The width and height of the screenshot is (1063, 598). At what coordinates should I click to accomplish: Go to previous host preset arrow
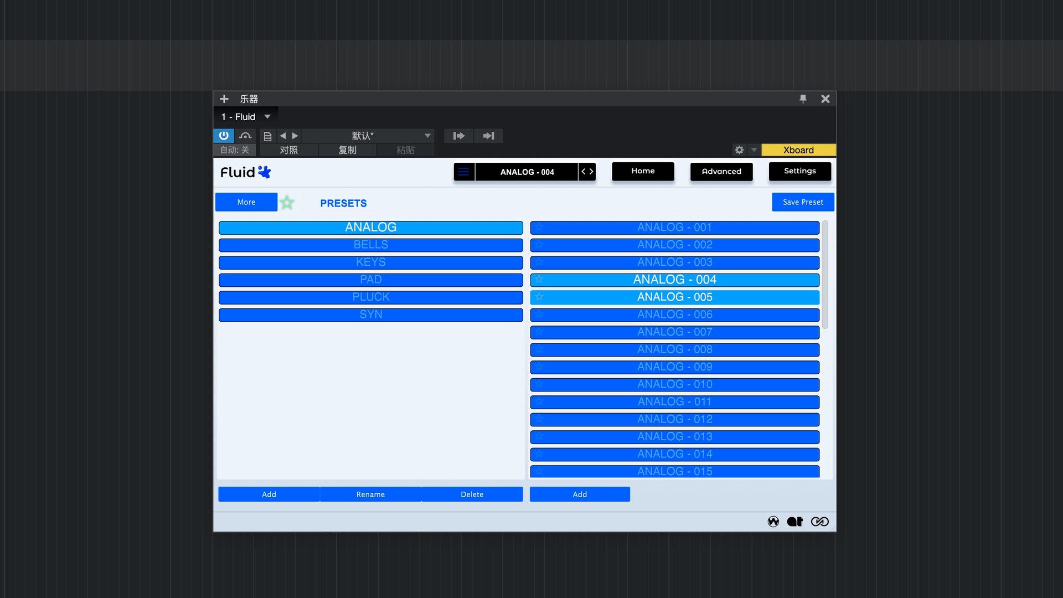(283, 136)
